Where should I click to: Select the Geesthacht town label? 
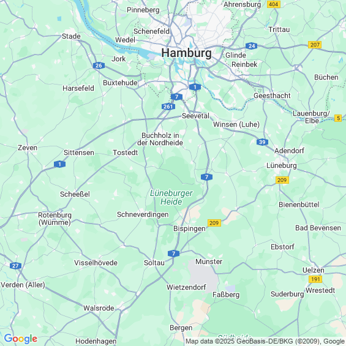[272, 96]
